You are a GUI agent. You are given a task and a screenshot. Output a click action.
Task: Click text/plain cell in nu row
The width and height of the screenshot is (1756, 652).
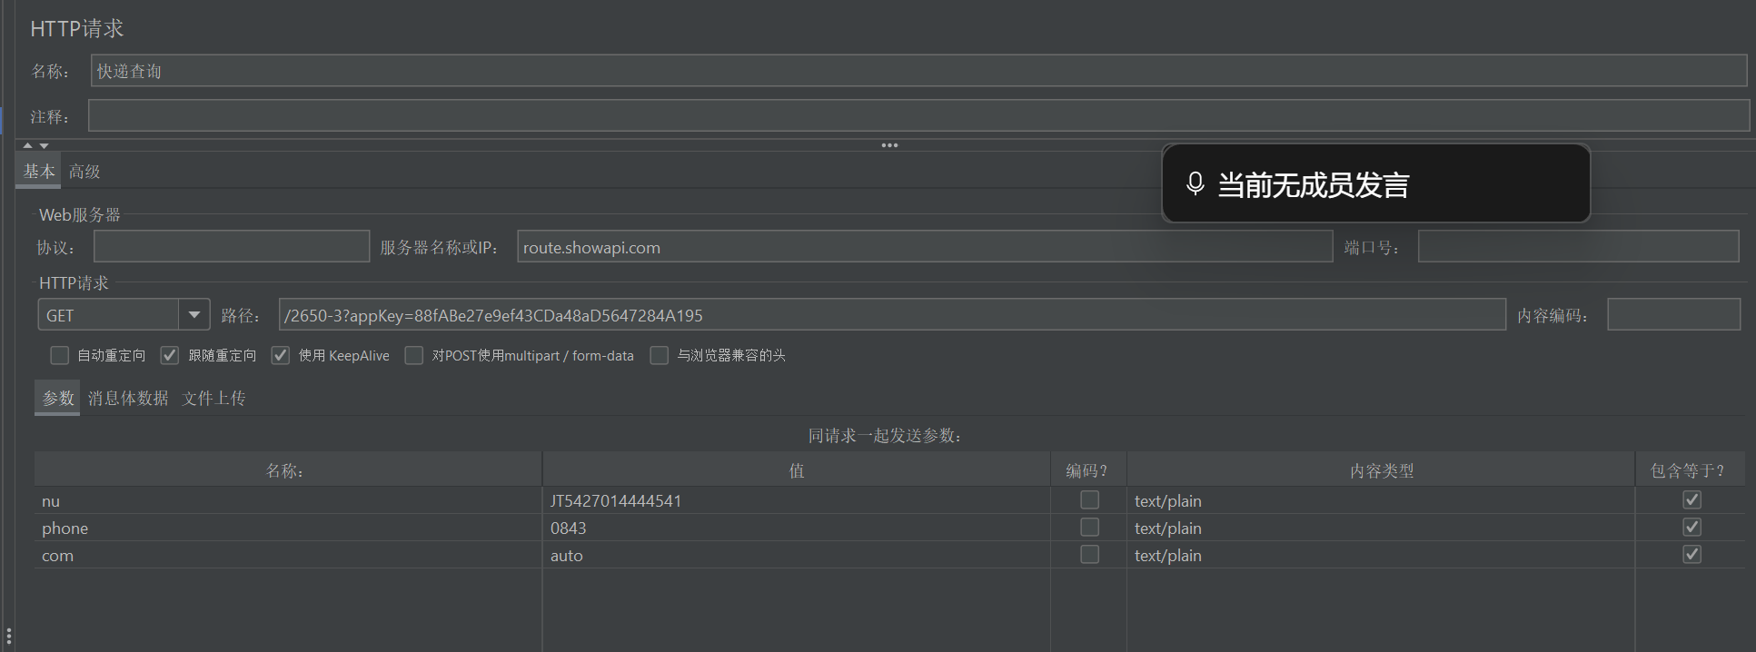[x=1381, y=500]
